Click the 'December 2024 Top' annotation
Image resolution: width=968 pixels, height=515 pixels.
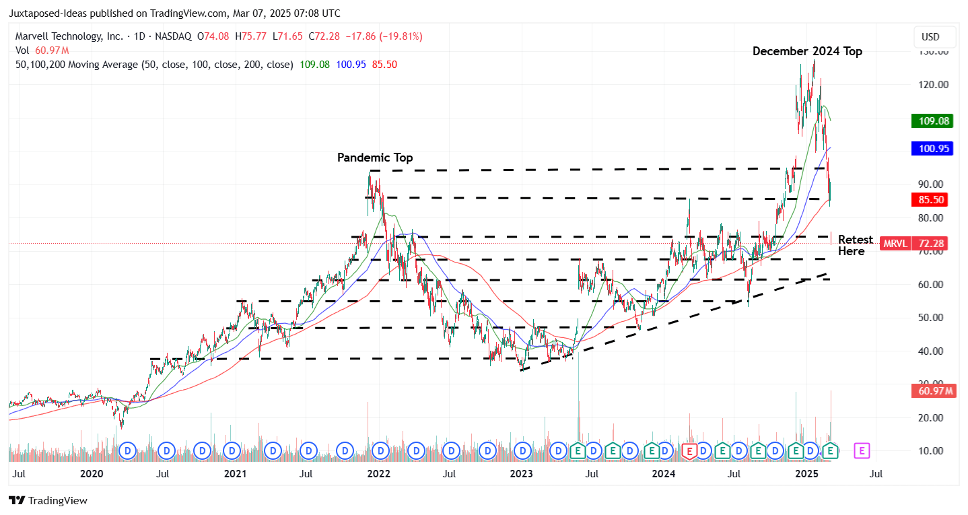(x=807, y=51)
